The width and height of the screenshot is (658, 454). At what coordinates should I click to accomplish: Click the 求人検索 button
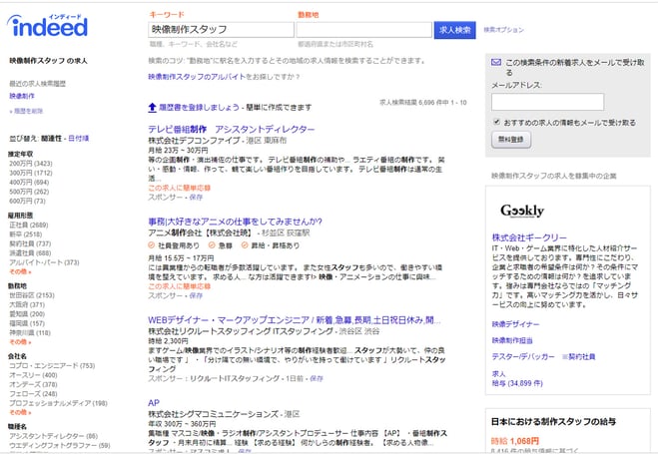[x=455, y=30]
